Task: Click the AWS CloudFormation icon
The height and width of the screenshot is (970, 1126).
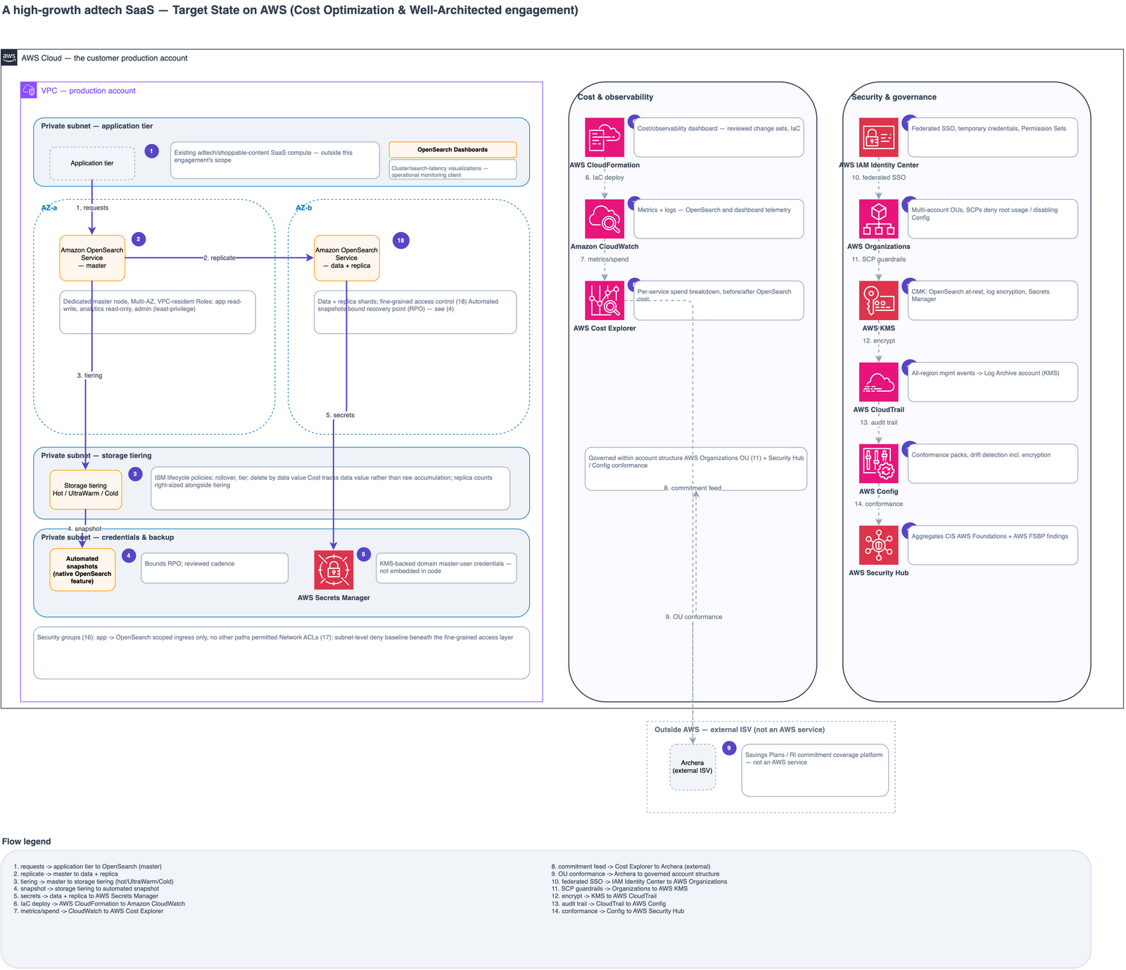Action: (605, 137)
